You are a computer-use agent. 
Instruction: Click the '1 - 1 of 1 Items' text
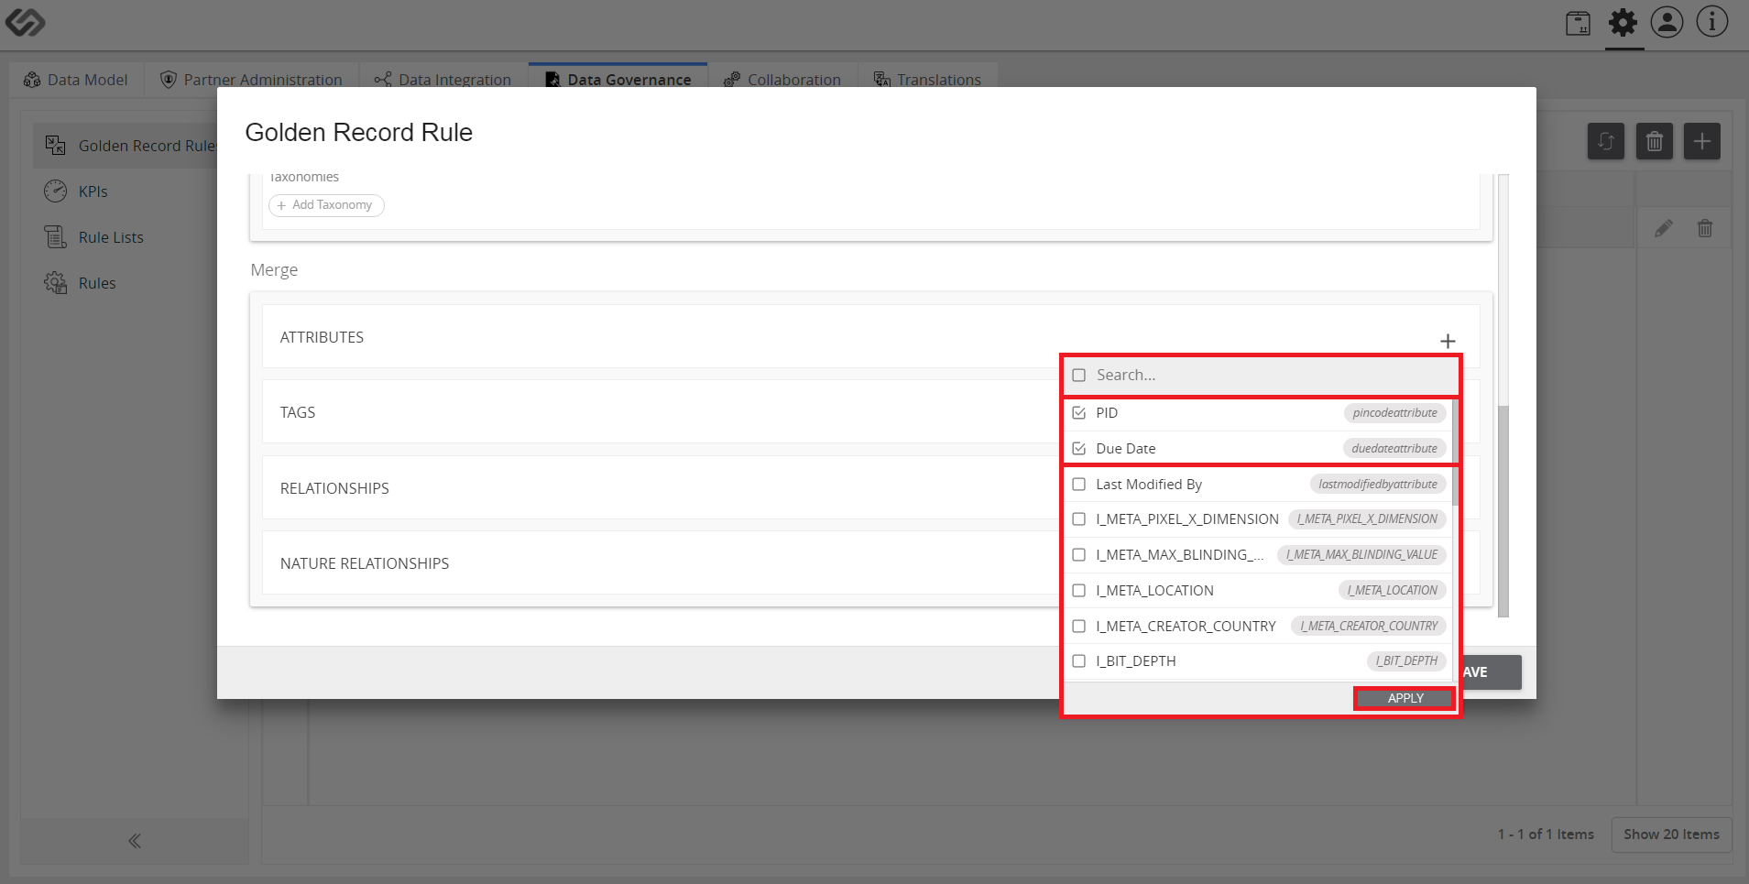click(1546, 835)
